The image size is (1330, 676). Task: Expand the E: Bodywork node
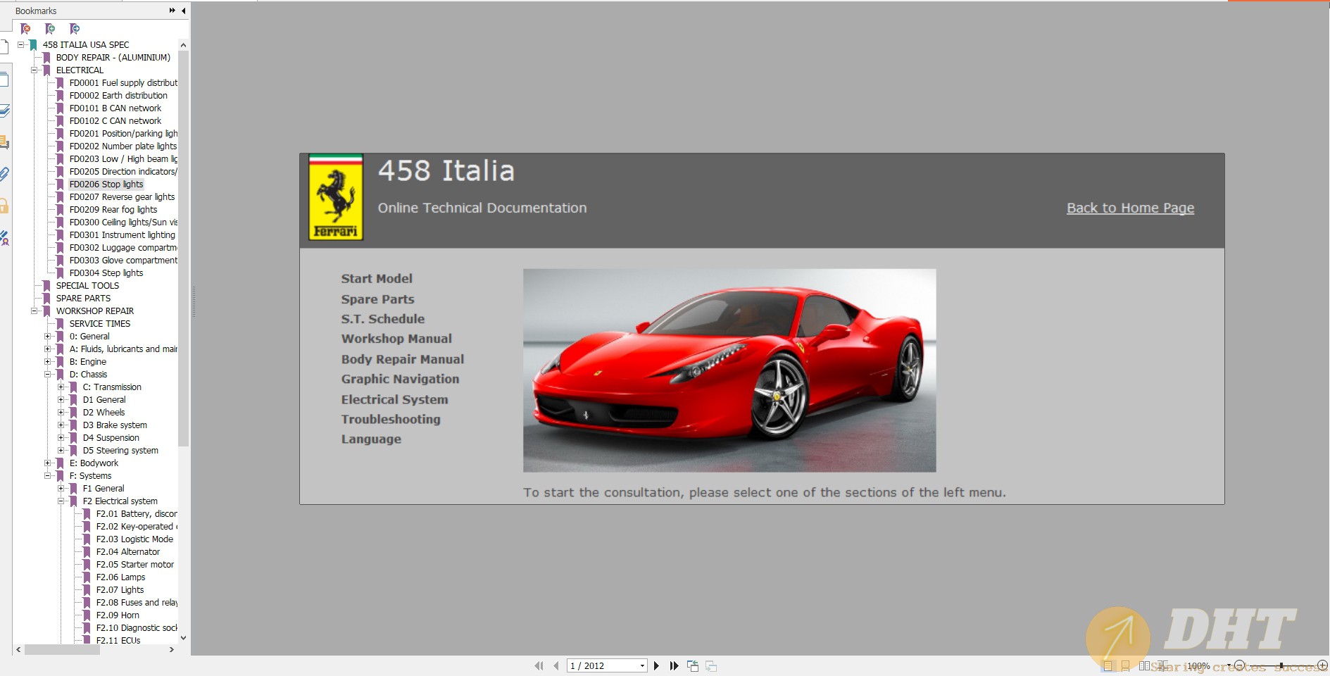coord(47,463)
